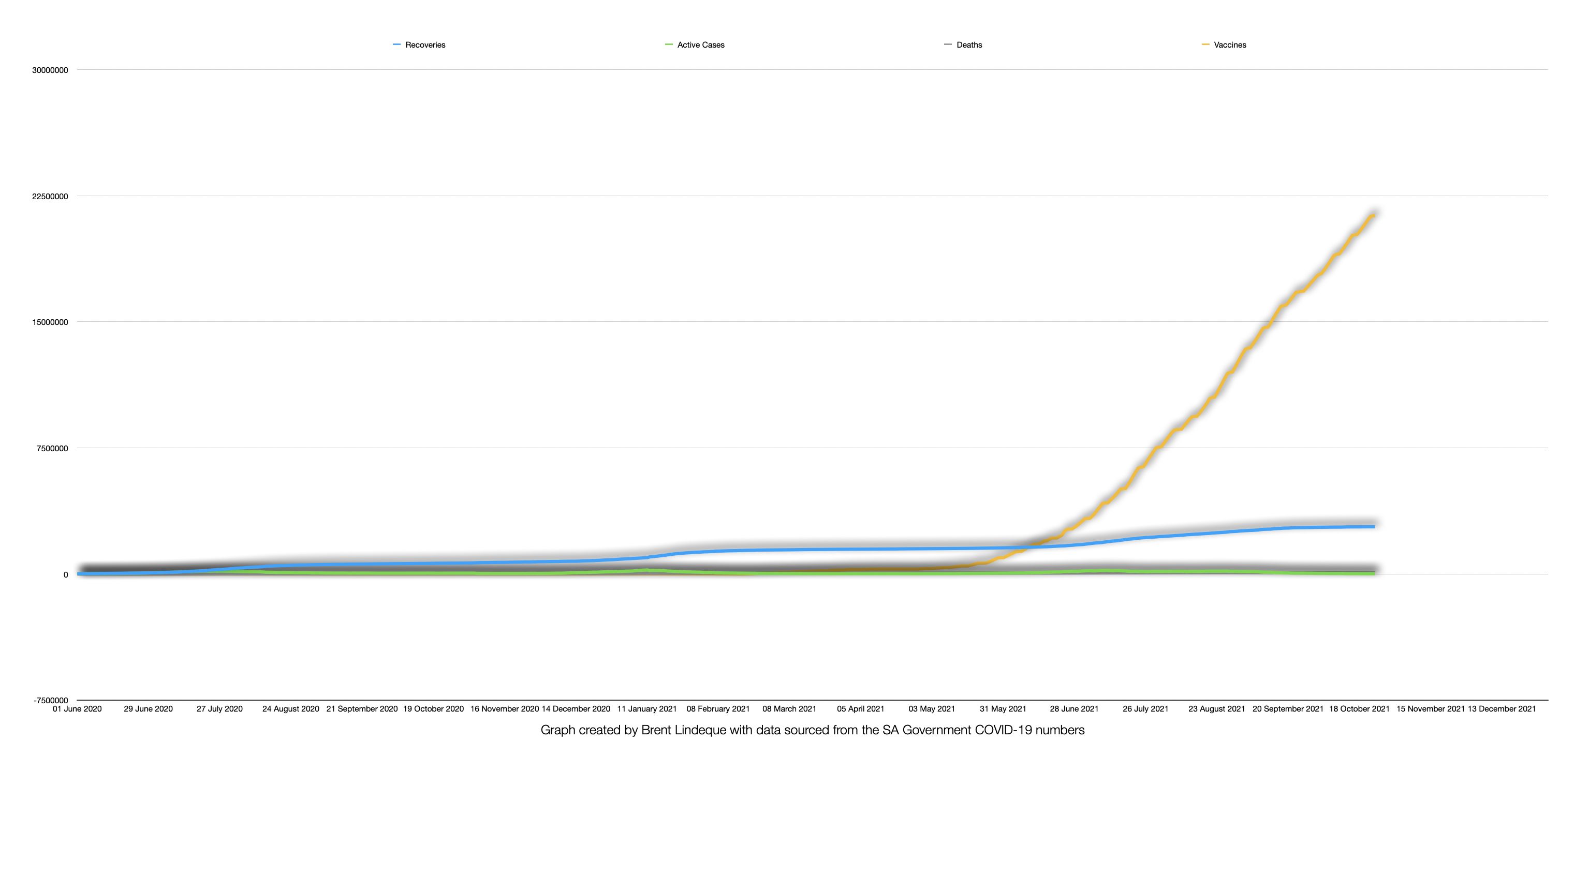
Task: Click the green Active Cases legend marker
Action: point(669,45)
